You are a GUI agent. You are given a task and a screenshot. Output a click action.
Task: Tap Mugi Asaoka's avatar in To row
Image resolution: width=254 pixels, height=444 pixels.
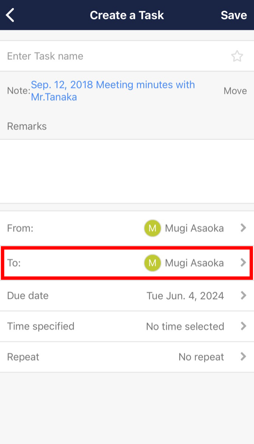[x=152, y=263]
